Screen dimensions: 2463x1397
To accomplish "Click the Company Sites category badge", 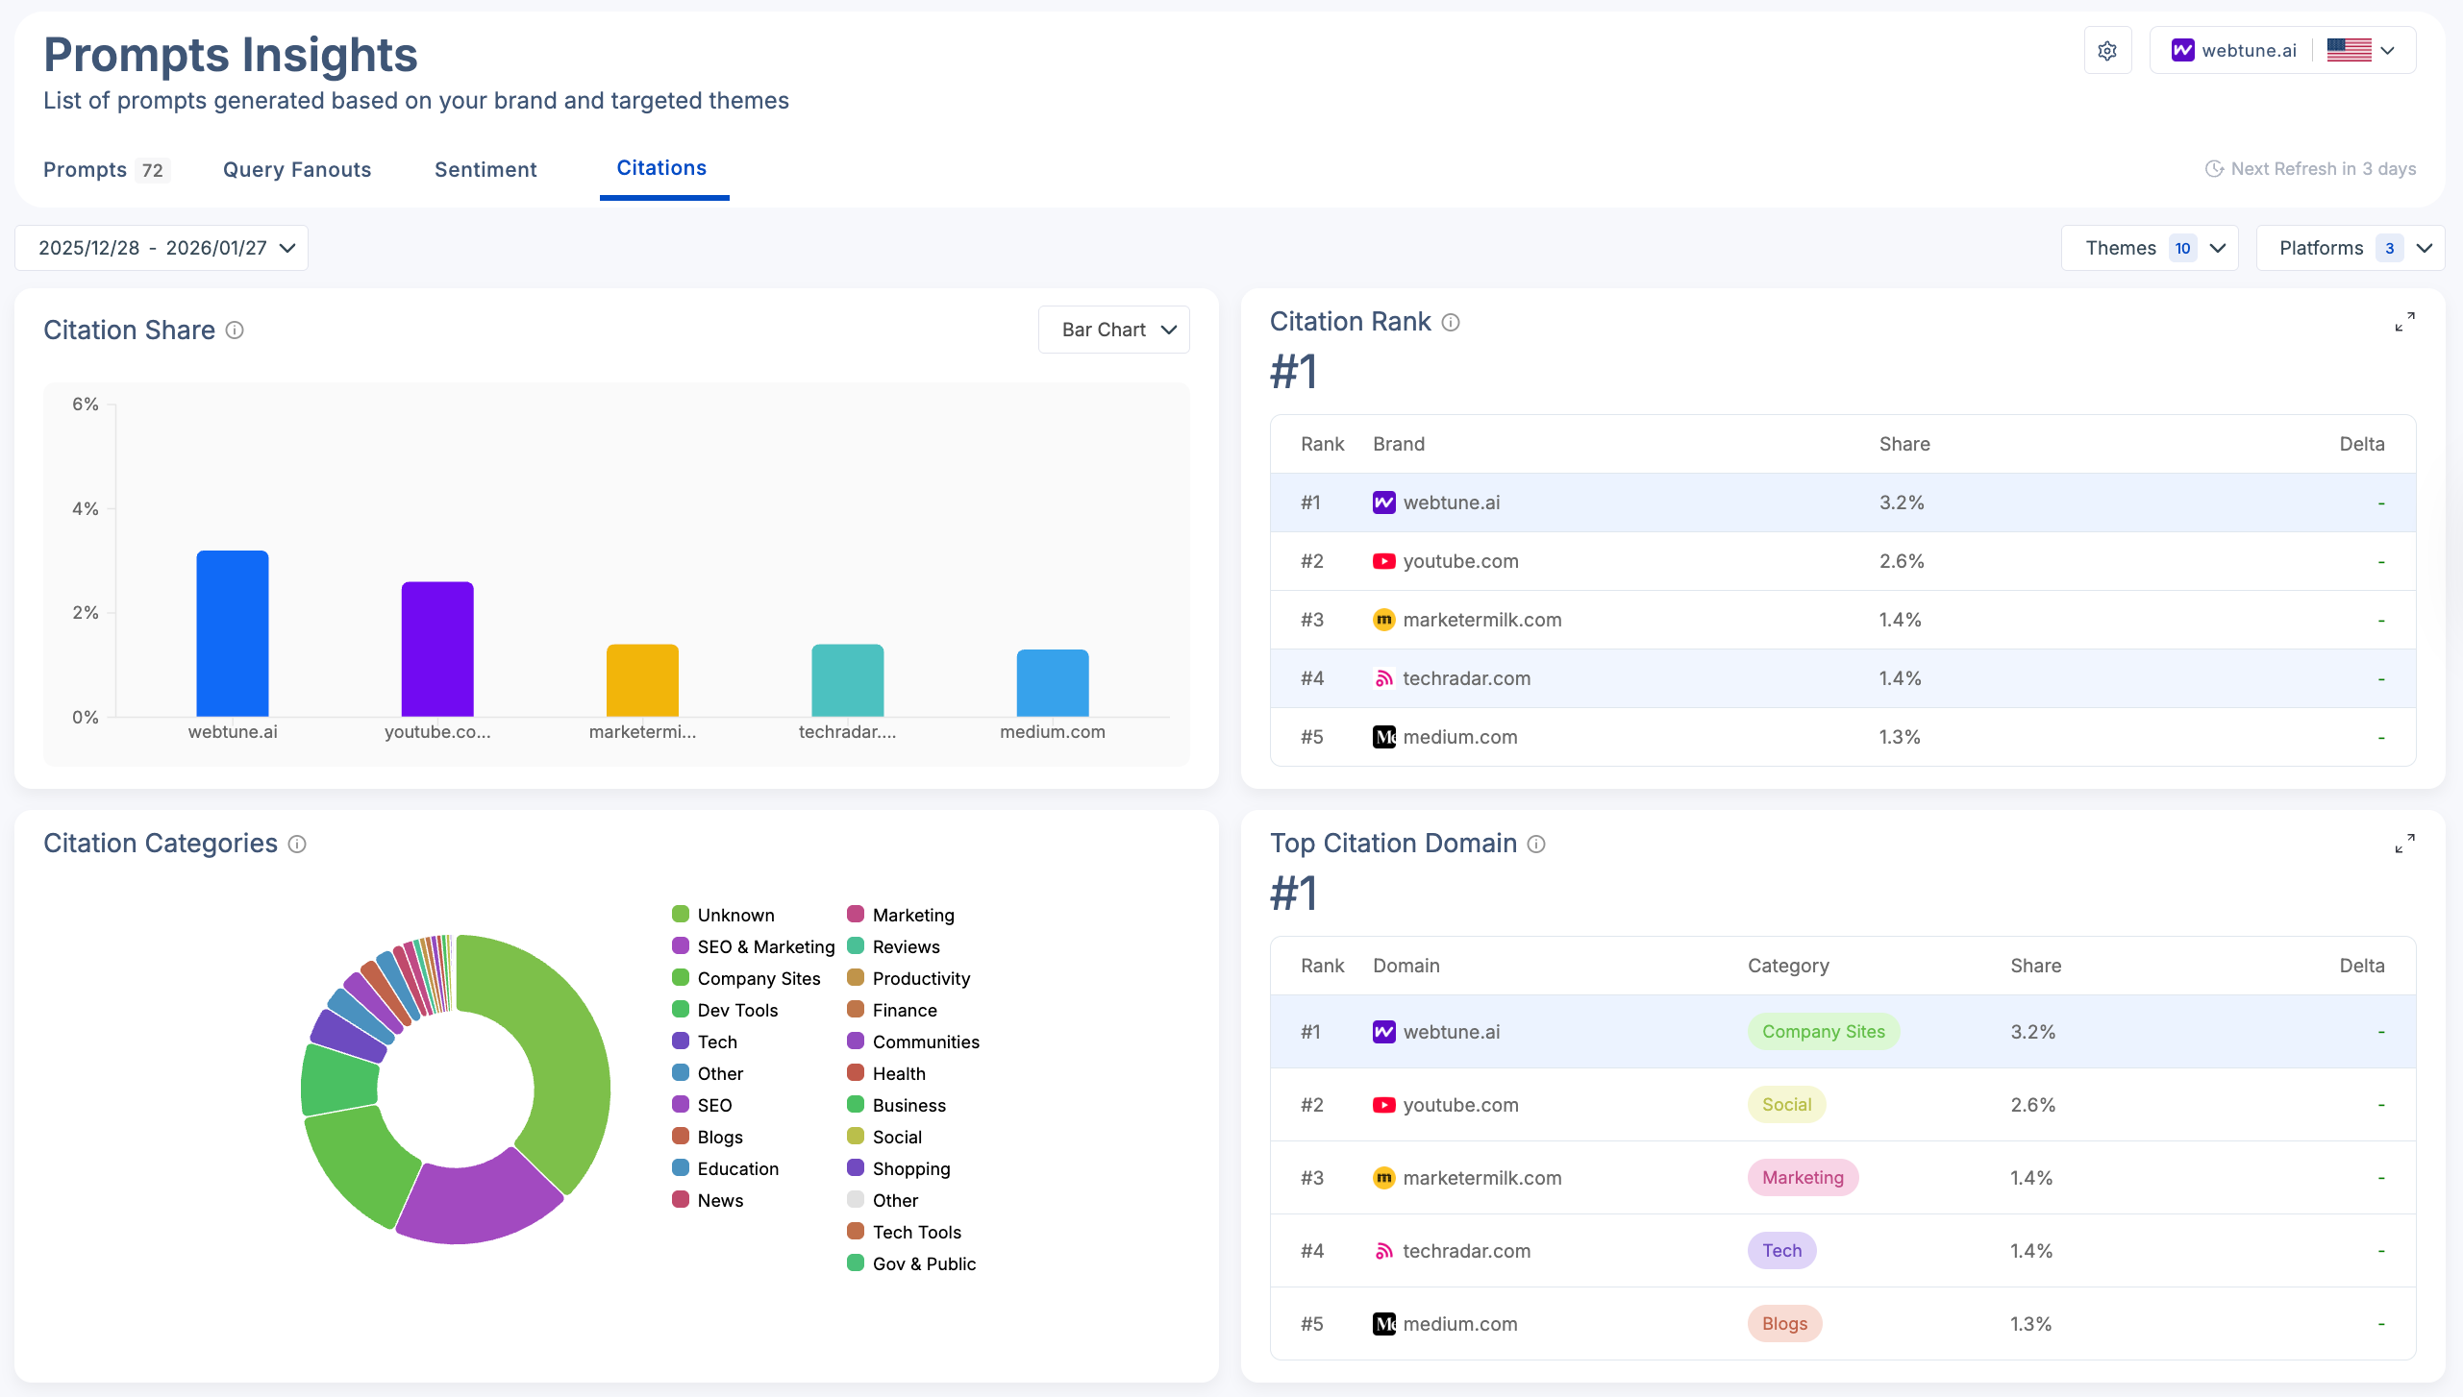I will pos(1823,1031).
